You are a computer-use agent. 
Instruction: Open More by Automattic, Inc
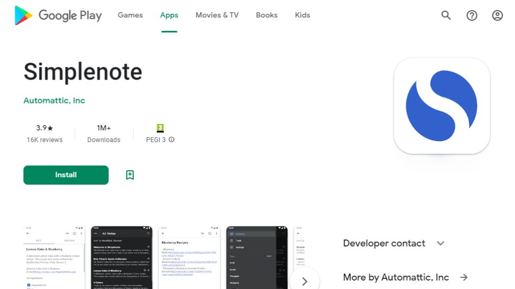coord(396,277)
